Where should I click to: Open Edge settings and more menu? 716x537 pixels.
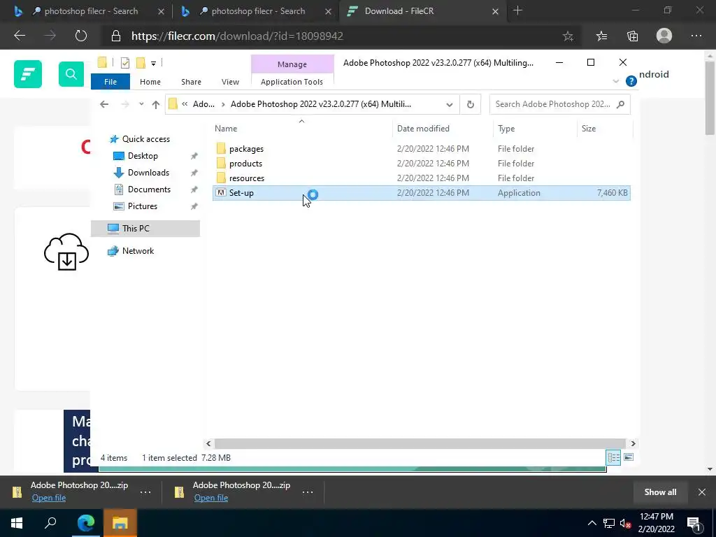[x=696, y=36]
